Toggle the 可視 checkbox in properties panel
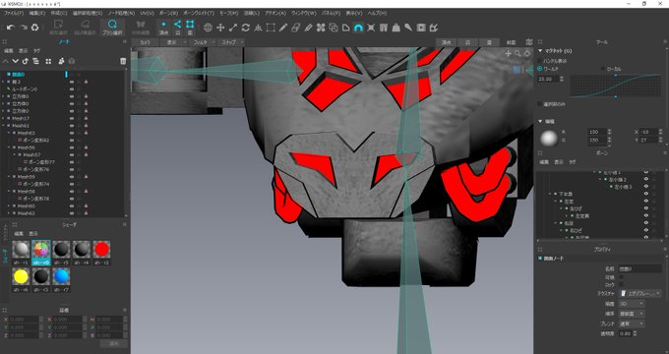669x354 pixels. click(x=621, y=276)
